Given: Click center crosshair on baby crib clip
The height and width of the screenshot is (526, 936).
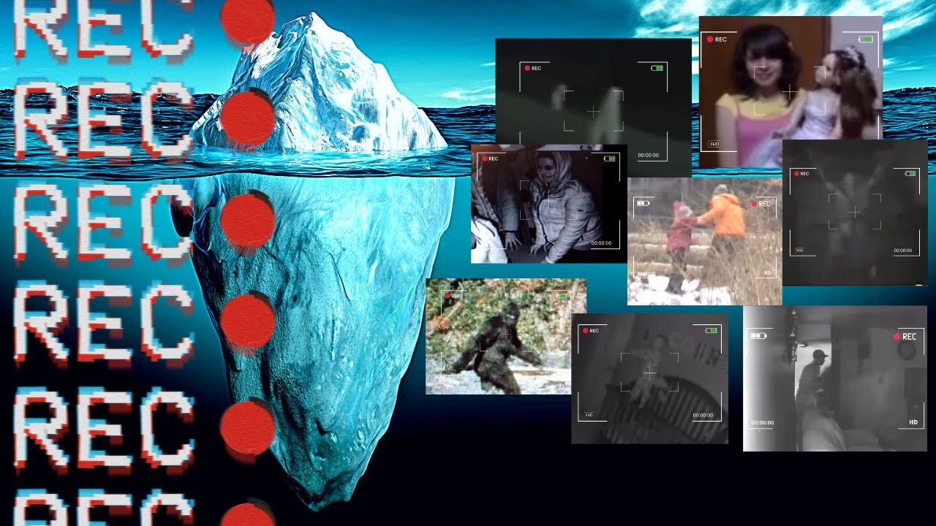Looking at the screenshot, I should pyautogui.click(x=649, y=373).
